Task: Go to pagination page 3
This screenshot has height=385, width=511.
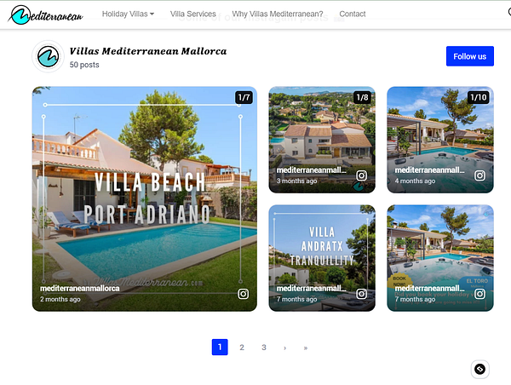Action: [264, 348]
